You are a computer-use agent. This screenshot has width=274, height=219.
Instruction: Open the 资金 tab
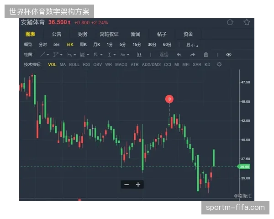pos(188,34)
